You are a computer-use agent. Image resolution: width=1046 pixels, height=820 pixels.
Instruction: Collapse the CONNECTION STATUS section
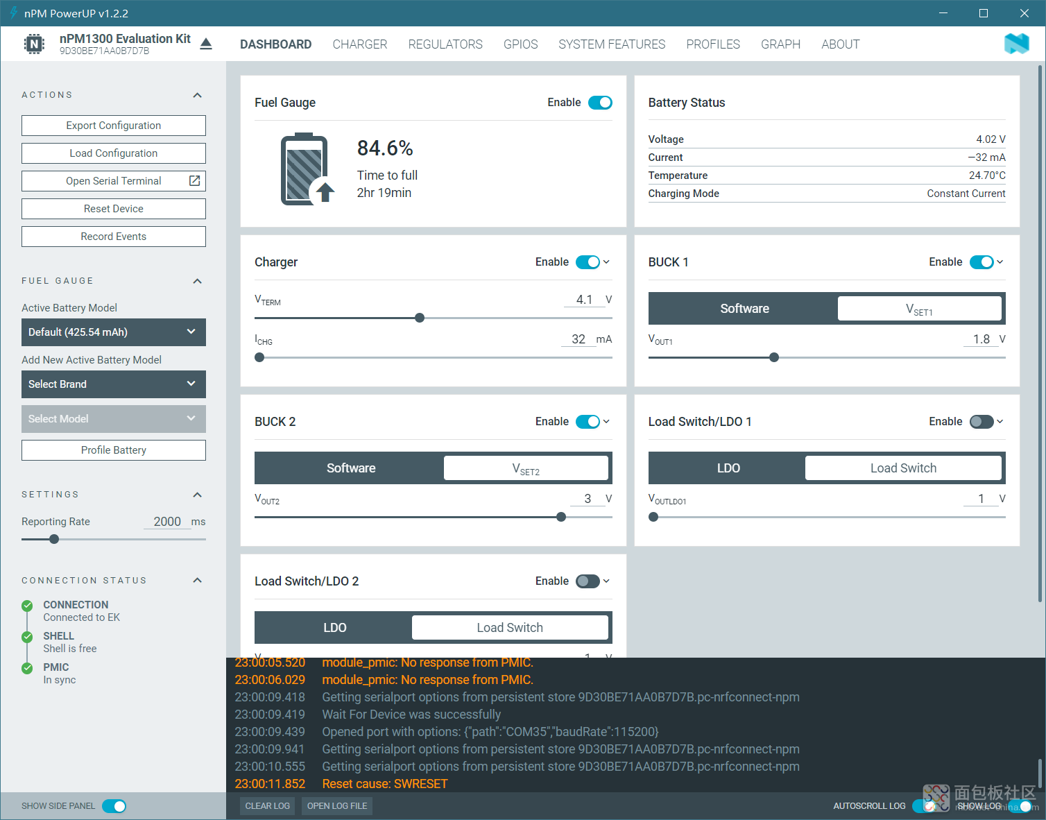pyautogui.click(x=198, y=581)
